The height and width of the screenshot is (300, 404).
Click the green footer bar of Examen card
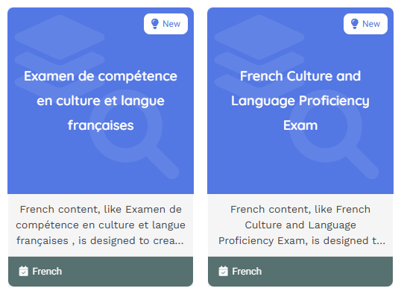(101, 272)
